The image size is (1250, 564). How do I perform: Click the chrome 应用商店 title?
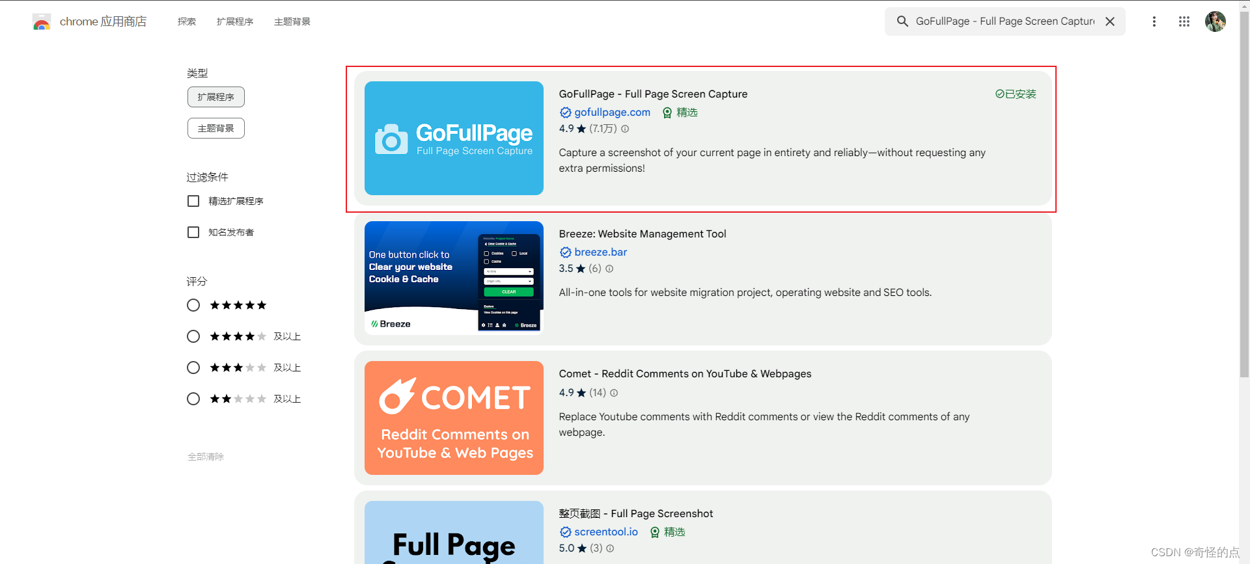coord(103,21)
